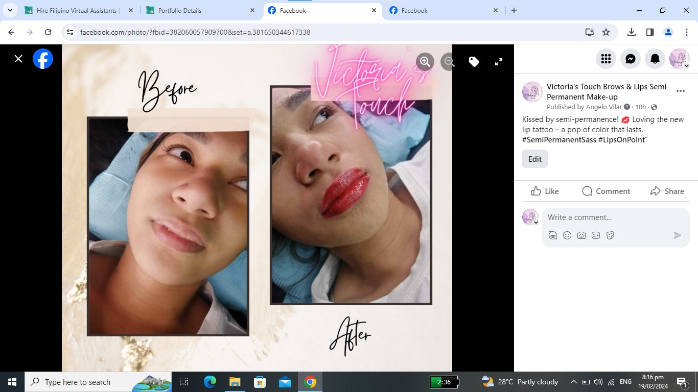Tag the photo with the tag icon
The width and height of the screenshot is (698, 392).
click(474, 62)
